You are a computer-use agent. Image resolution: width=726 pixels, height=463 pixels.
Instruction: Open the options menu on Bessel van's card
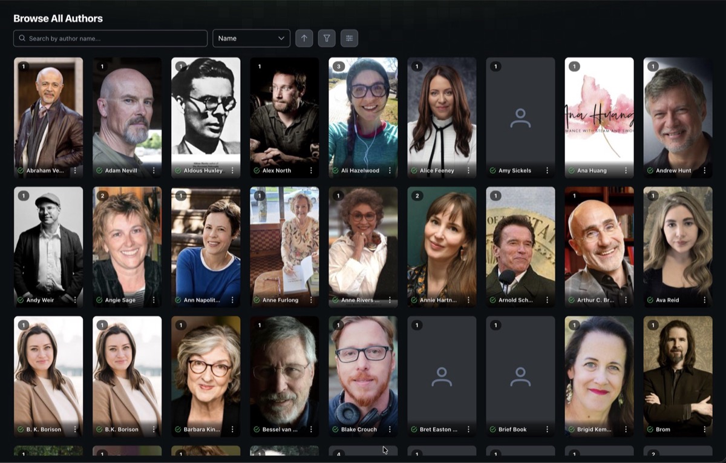311,429
